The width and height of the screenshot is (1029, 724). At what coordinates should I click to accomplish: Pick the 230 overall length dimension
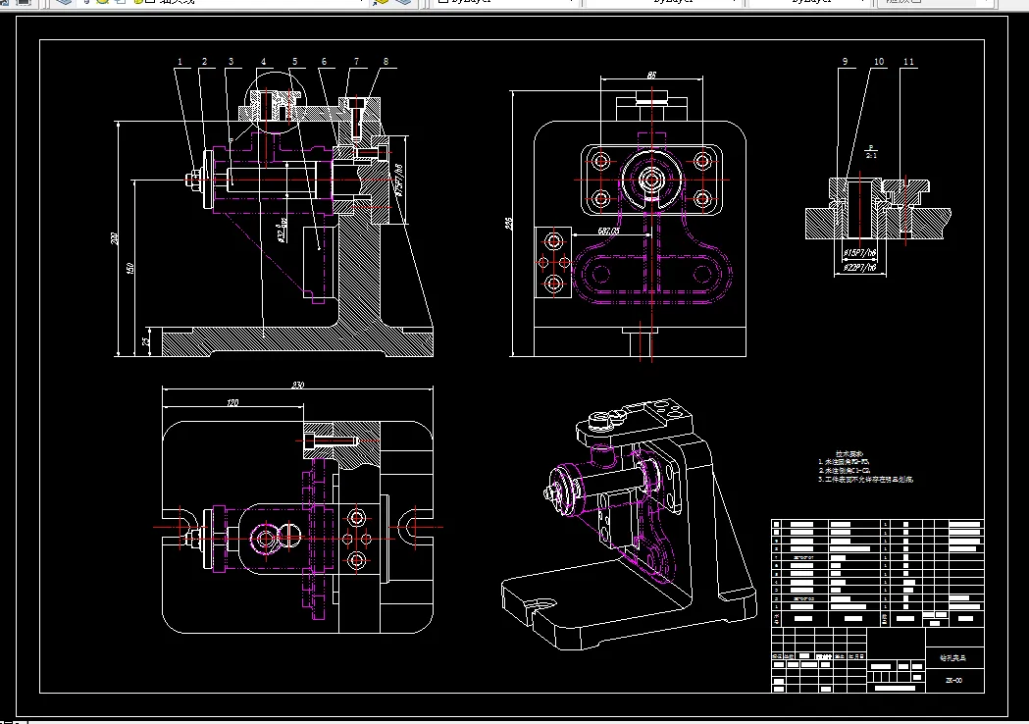coord(298,385)
